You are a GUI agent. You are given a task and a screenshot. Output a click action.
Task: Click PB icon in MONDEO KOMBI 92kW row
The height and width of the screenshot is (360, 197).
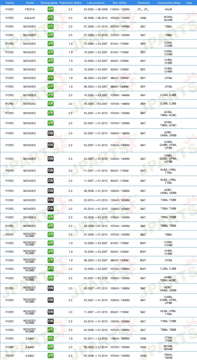[x=50, y=252]
